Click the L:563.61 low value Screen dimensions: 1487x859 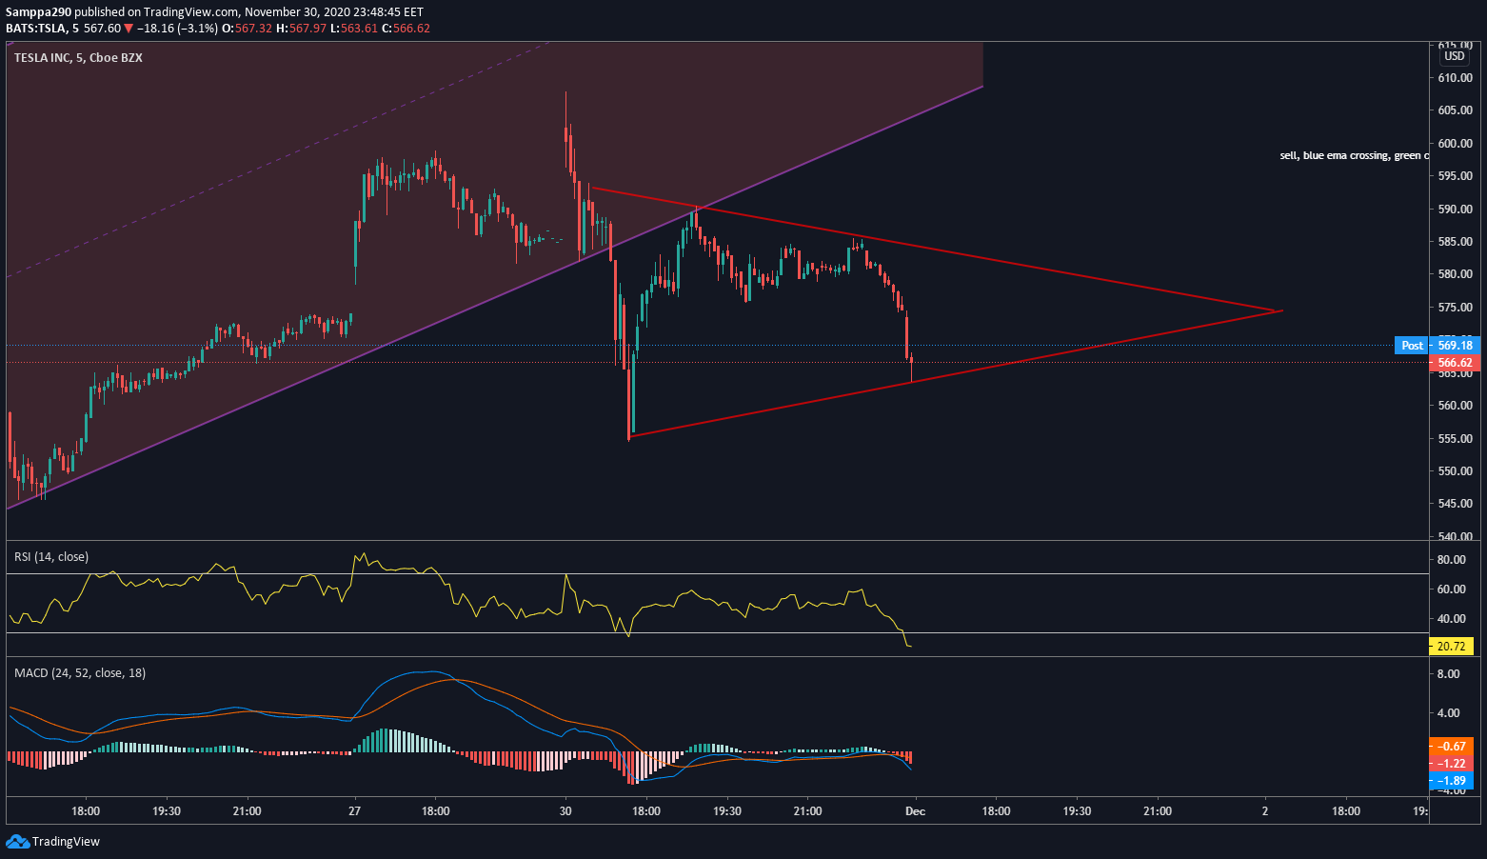pos(354,28)
